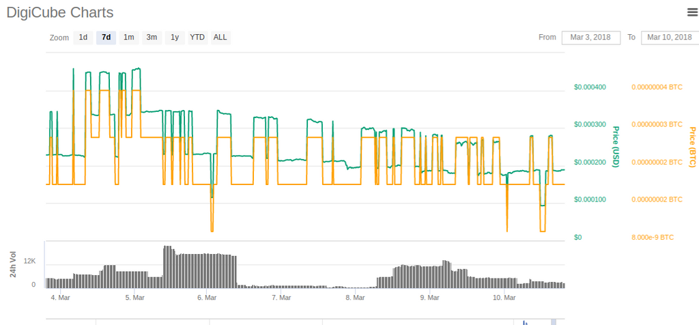Click the Price (BTC) axis title
The image size is (699, 325).
click(x=692, y=147)
